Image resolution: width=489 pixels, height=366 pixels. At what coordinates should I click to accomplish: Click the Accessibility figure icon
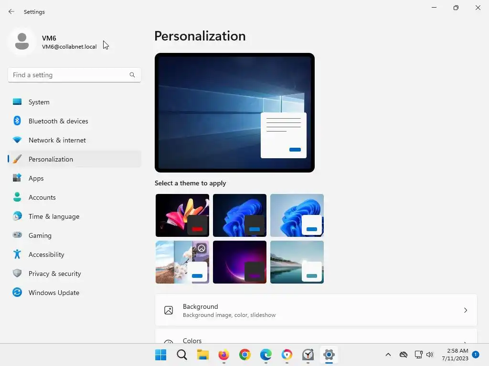point(17,254)
